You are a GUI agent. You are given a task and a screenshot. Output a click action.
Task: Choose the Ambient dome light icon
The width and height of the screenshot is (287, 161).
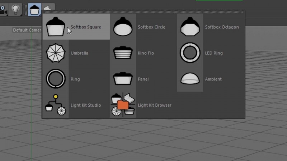pyautogui.click(x=190, y=79)
